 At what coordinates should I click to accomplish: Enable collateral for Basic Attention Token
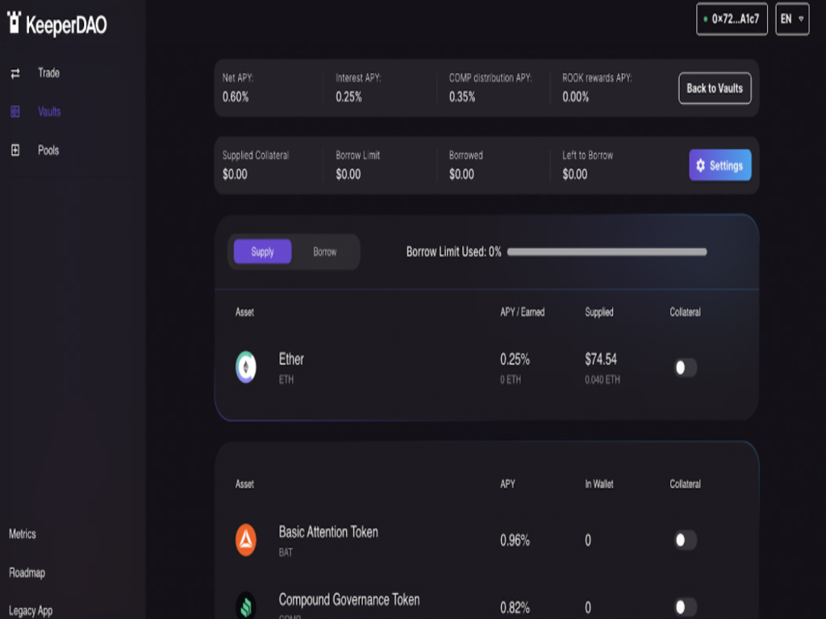pos(685,540)
